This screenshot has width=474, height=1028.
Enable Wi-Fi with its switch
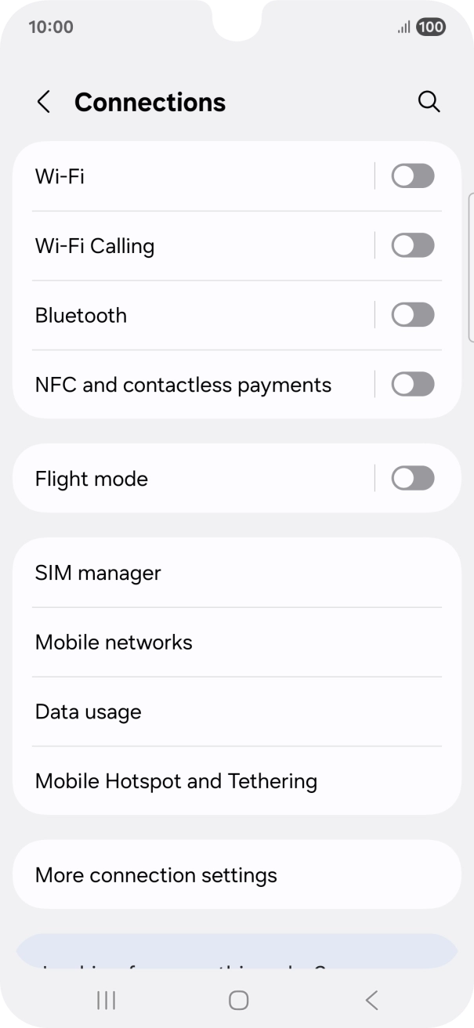tap(413, 176)
